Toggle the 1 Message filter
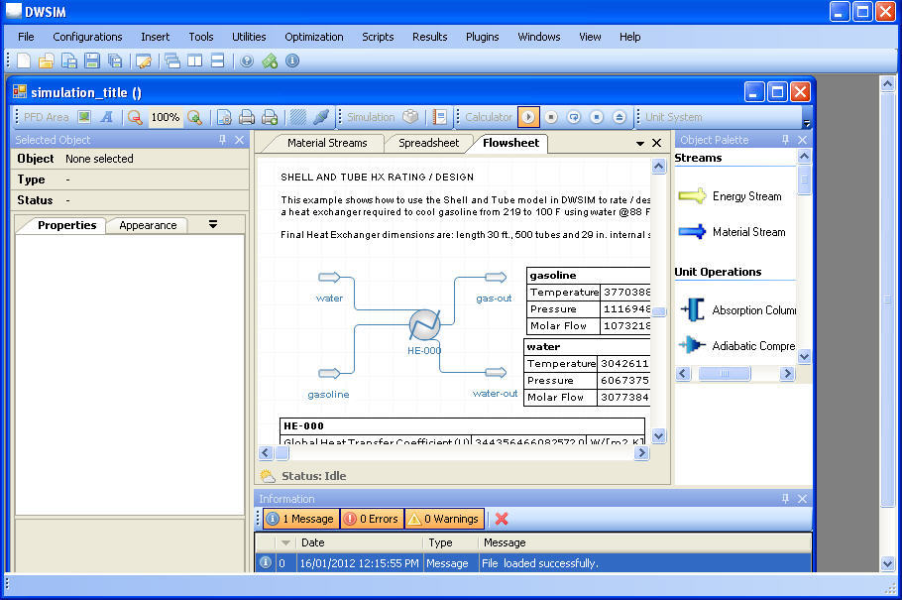This screenshot has width=902, height=600. tap(301, 519)
